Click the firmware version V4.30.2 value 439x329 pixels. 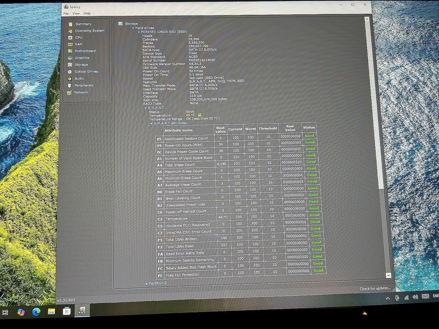point(195,64)
